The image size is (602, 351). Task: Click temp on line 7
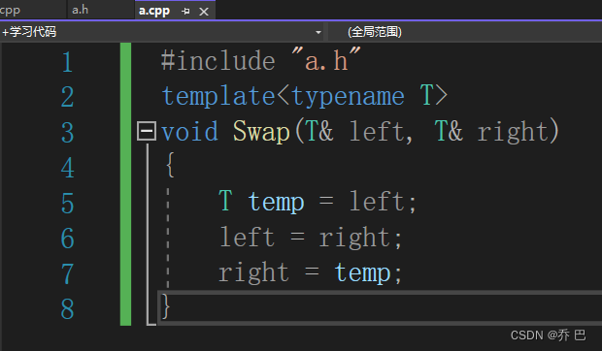[x=362, y=272]
